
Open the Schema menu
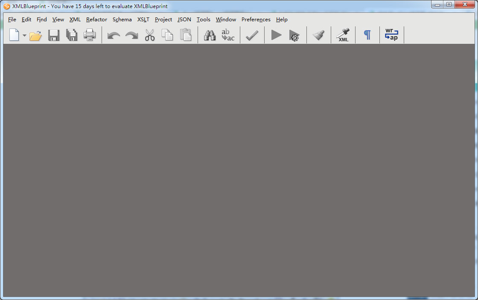(x=122, y=20)
